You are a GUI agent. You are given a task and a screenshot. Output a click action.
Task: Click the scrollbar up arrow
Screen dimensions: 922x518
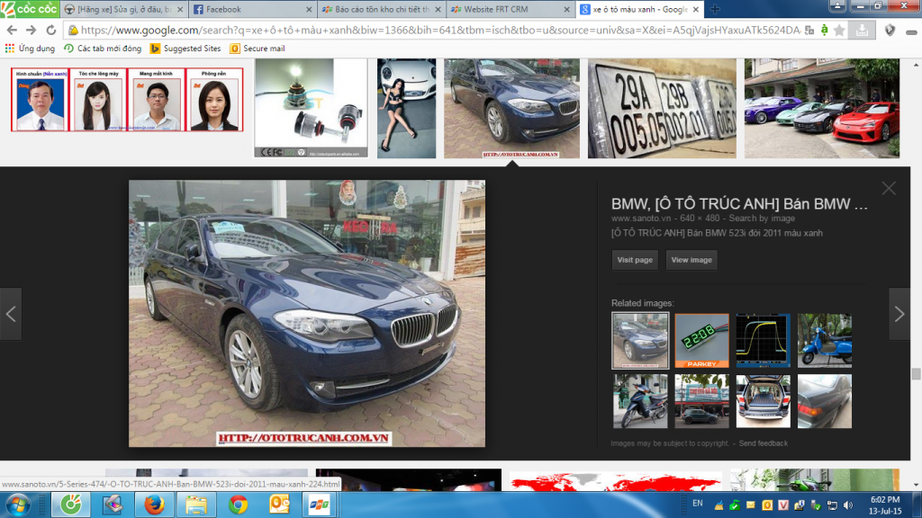click(x=916, y=64)
